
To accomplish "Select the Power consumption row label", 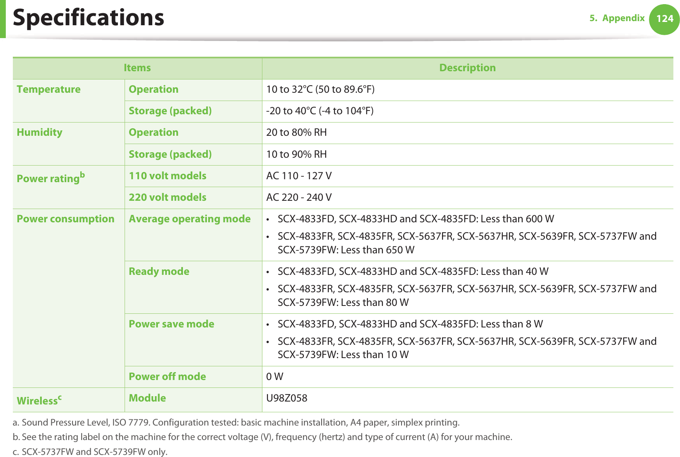I will pos(65,219).
